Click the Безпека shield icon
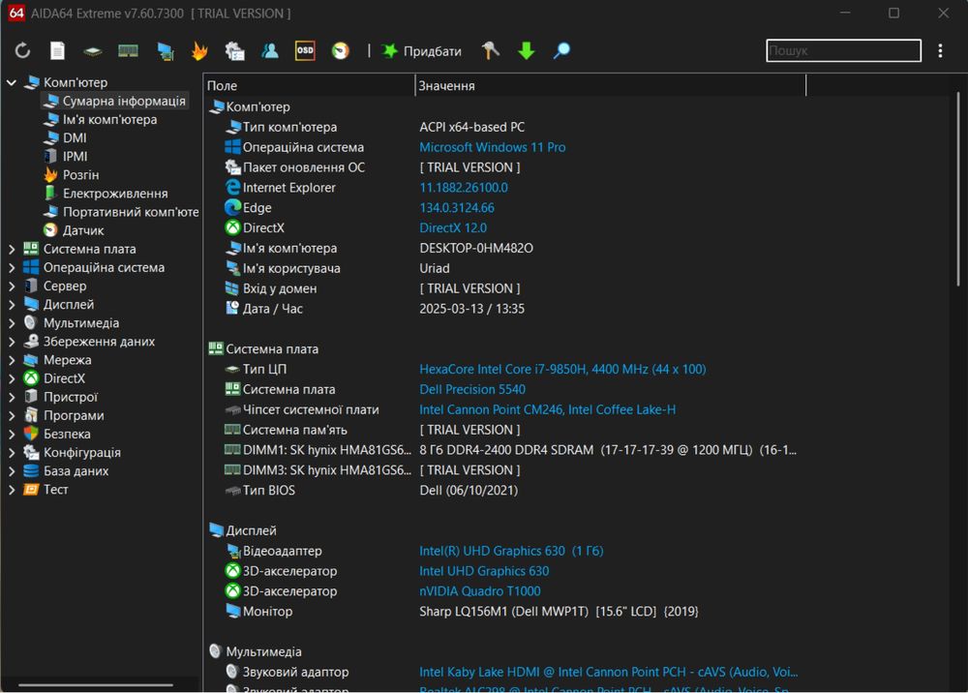Viewport: 968px width, 693px height. (31, 434)
